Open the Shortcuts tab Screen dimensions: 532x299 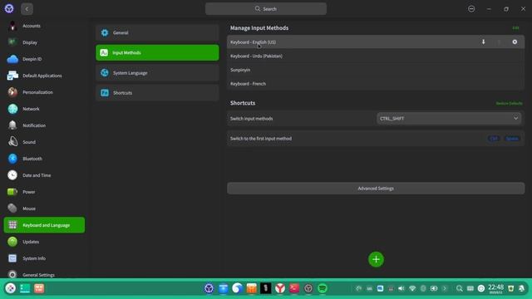tap(157, 93)
